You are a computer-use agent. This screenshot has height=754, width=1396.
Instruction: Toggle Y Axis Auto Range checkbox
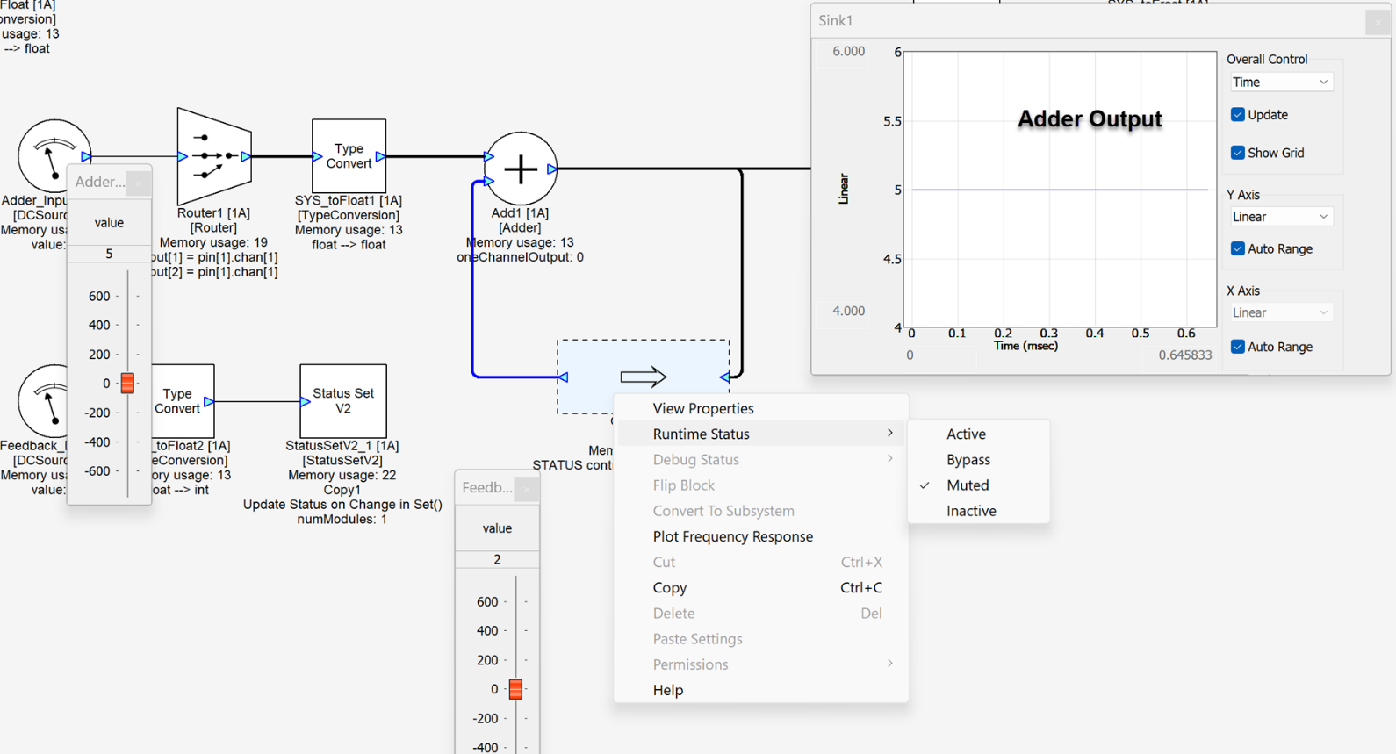[1238, 249]
